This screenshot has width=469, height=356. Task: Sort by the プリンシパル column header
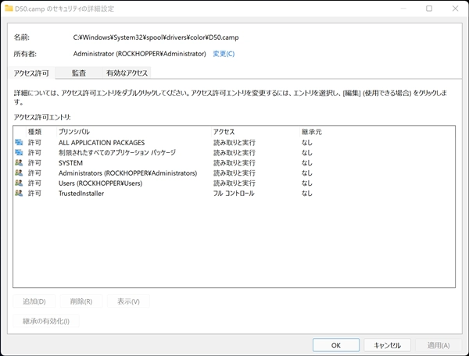(x=134, y=132)
